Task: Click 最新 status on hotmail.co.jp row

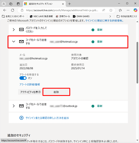Action: [100, 42]
